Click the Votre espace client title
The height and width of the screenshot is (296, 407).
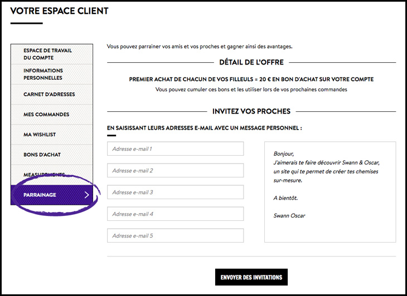59,11
